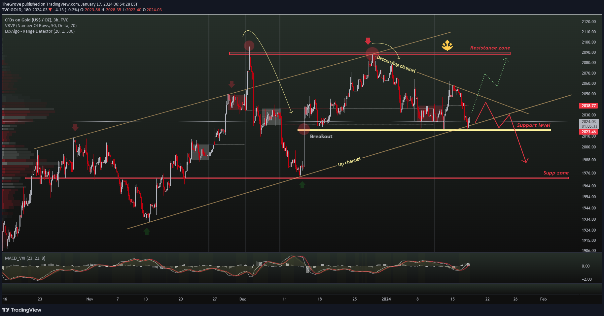Click the 1976.00 price axis value
The height and width of the screenshot is (316, 604).
click(x=589, y=173)
